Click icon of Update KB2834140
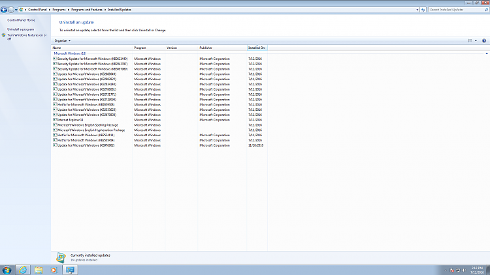This screenshot has width=490, height=275. pyautogui.click(x=55, y=84)
